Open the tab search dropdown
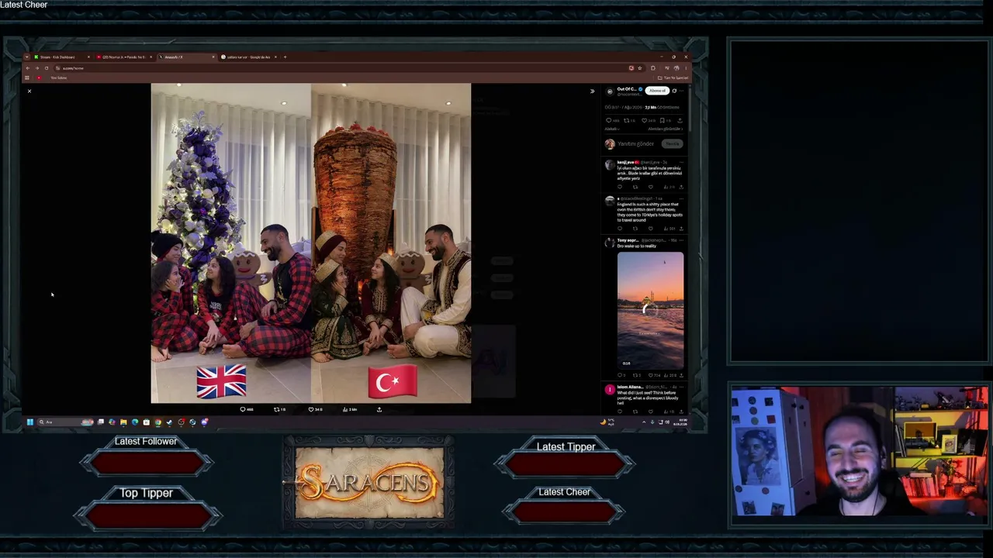The image size is (993, 558). [26, 57]
